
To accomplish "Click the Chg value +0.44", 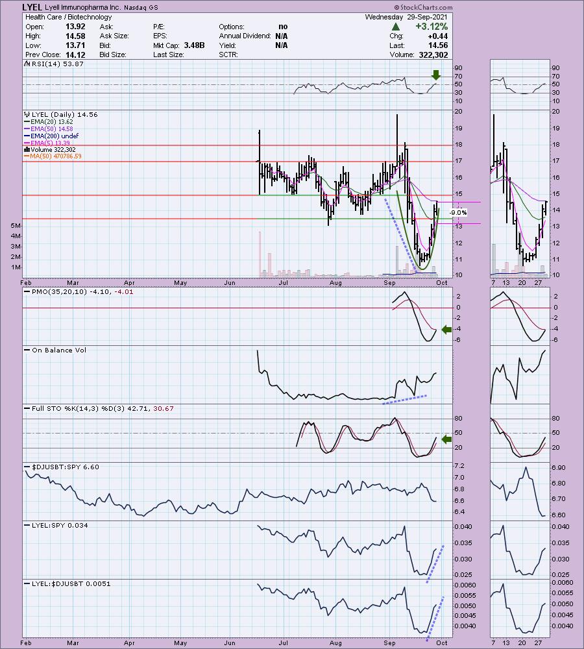I will [x=437, y=36].
